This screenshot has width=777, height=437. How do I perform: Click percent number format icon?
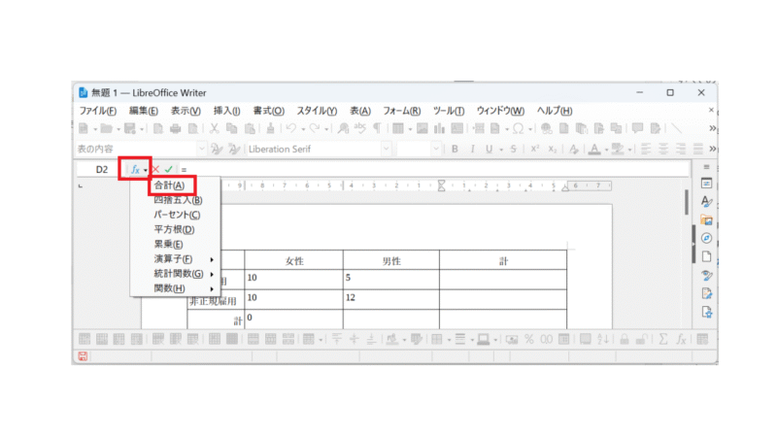pos(529,339)
